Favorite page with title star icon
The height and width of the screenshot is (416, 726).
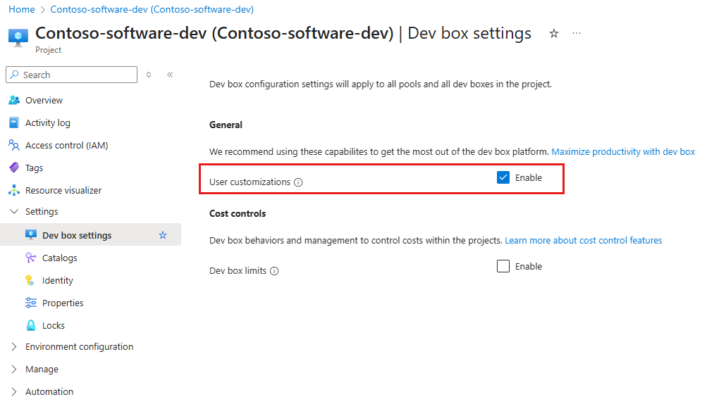pos(554,33)
